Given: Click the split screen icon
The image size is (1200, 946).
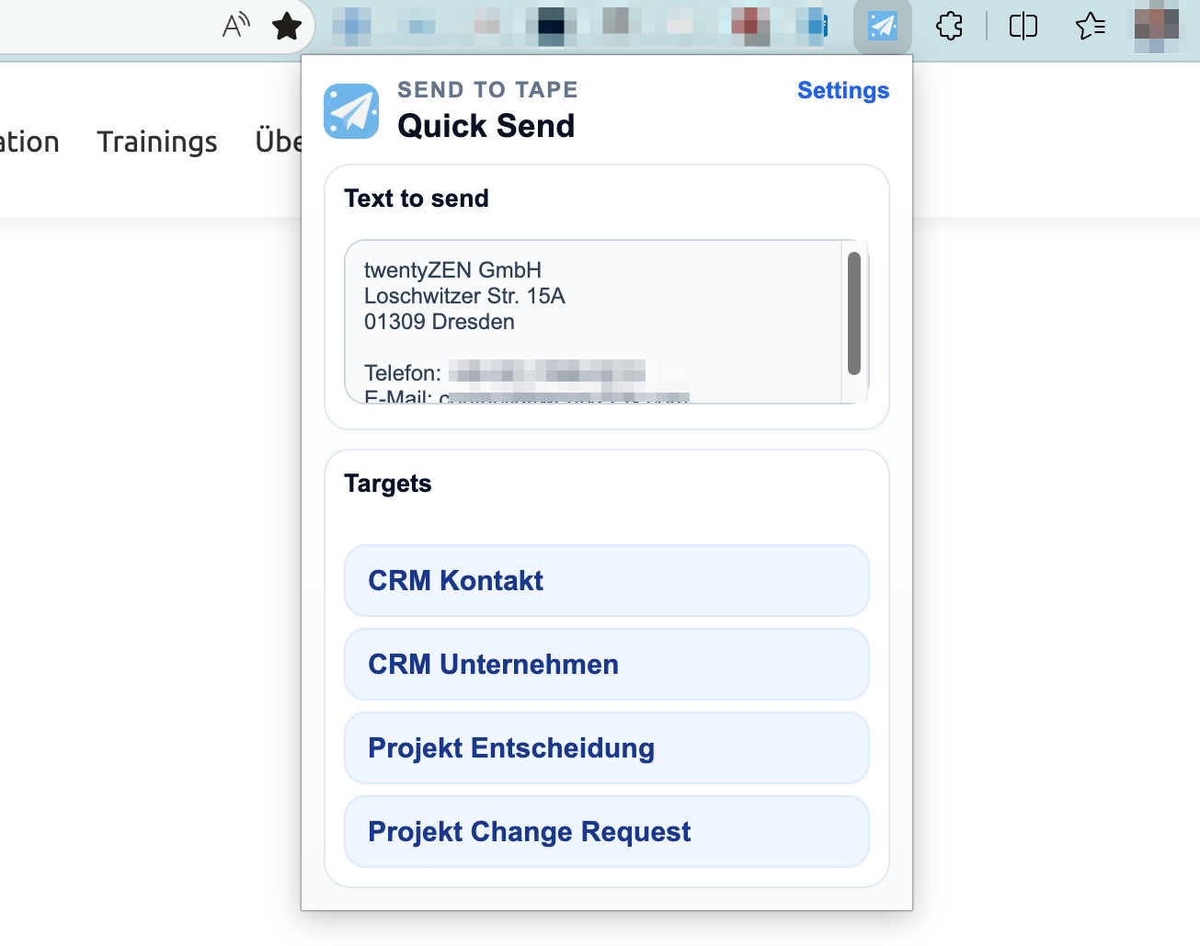Looking at the screenshot, I should [x=1023, y=26].
